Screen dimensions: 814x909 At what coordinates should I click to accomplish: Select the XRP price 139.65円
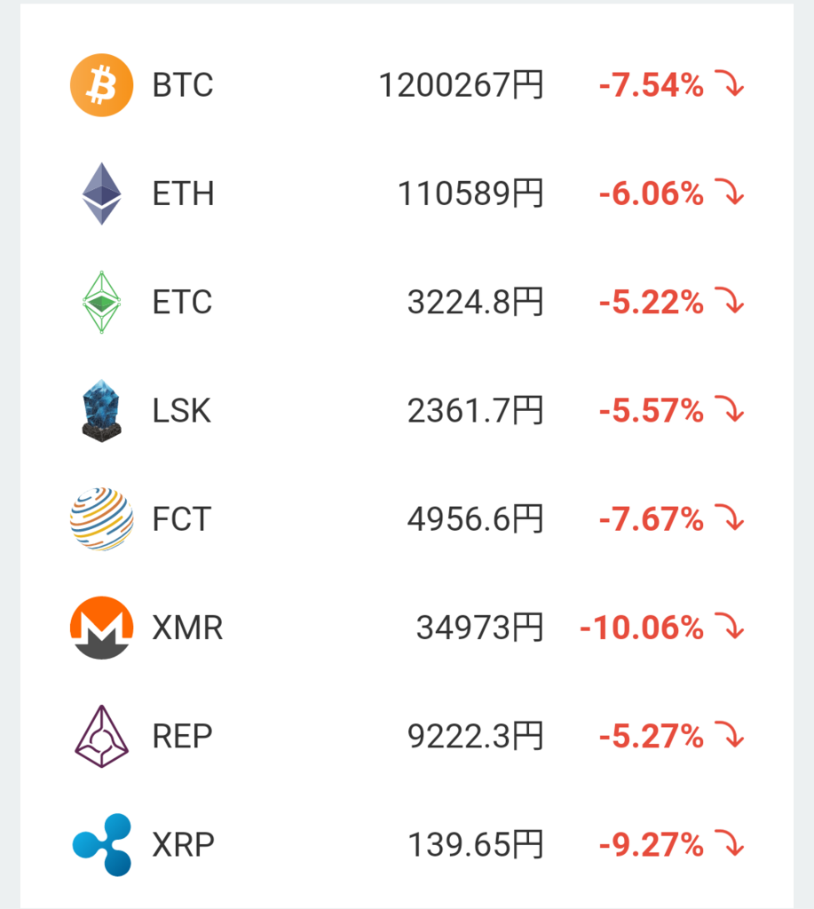tap(476, 845)
